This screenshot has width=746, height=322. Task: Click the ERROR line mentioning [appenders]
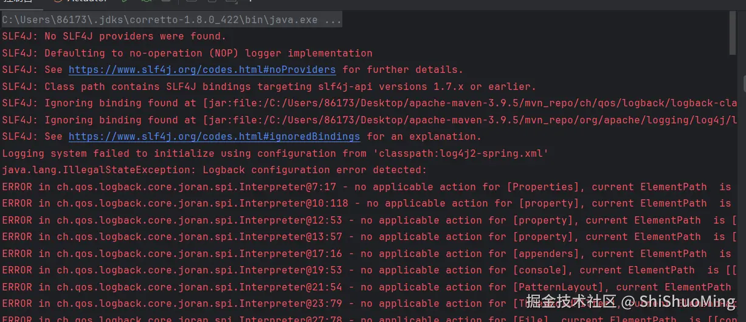click(367, 254)
